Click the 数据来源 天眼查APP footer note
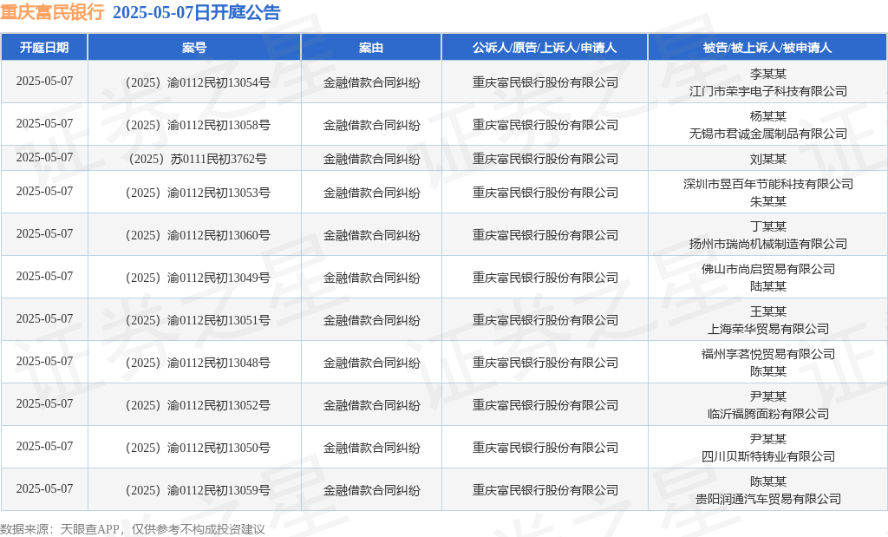The image size is (888, 537). pos(133,529)
